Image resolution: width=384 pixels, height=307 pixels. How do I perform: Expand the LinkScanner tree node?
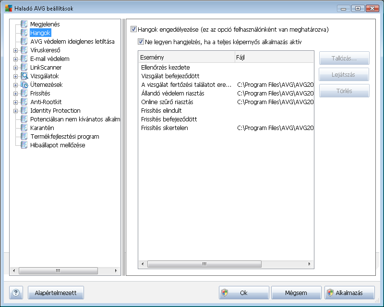click(15, 68)
